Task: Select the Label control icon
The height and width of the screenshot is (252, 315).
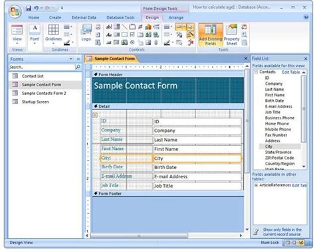Action: click(x=109, y=34)
